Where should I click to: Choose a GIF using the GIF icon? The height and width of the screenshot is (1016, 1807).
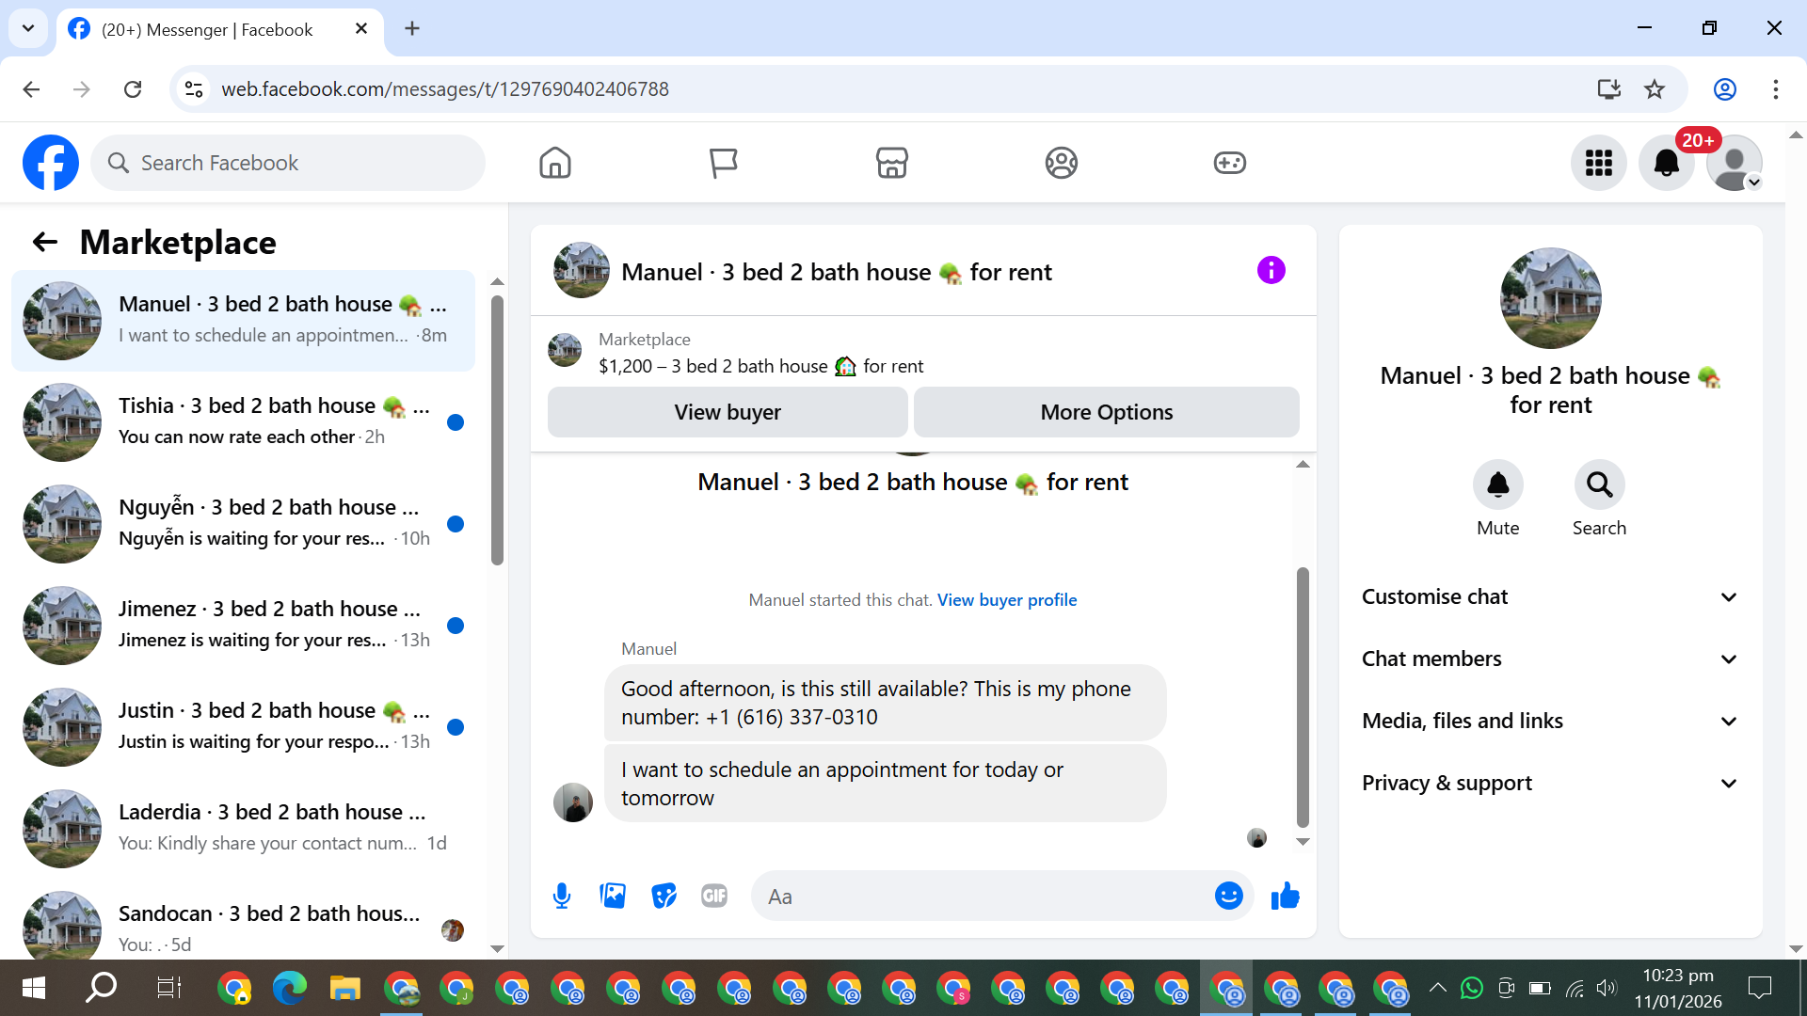tap(714, 896)
